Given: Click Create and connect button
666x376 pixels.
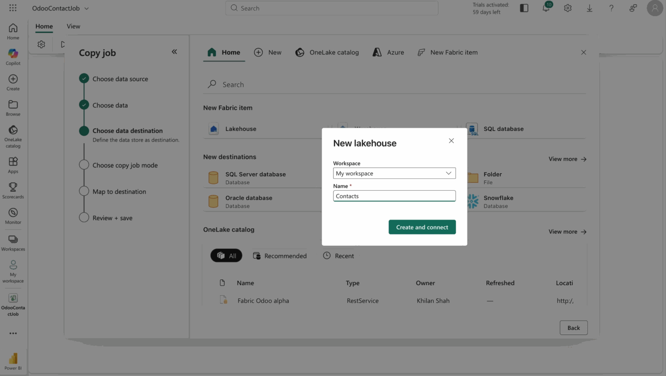Looking at the screenshot, I should 422,227.
